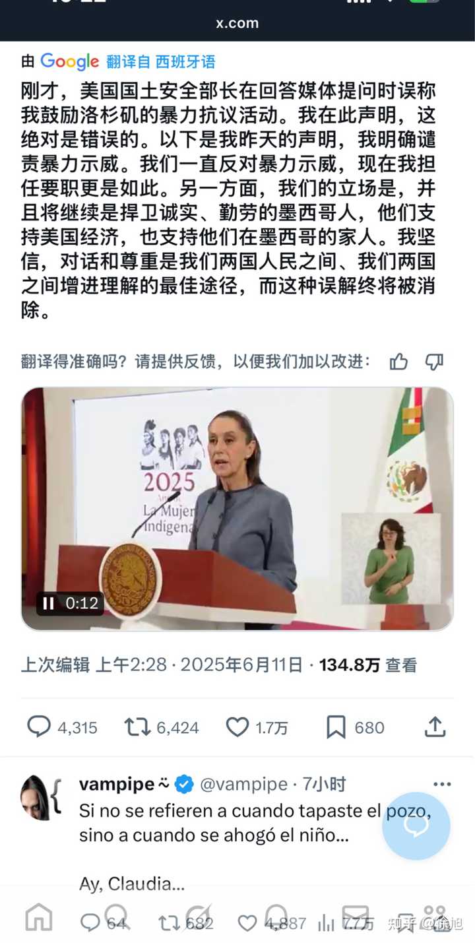475x943 pixels.
Task: Tap the x.com address bar
Action: [x=237, y=23]
